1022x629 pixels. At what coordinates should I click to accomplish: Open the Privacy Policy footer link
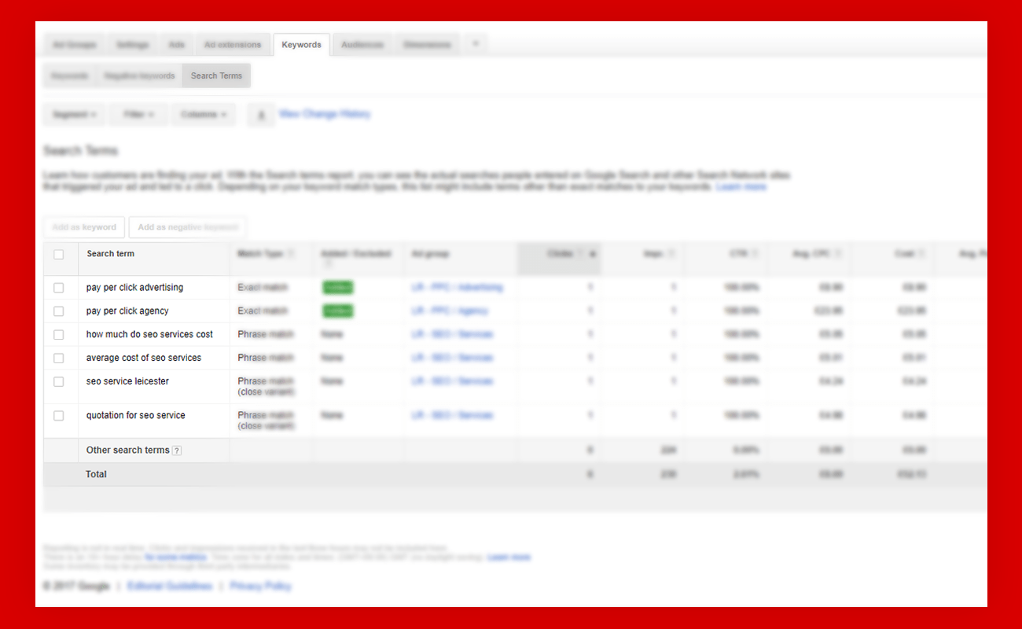[260, 587]
